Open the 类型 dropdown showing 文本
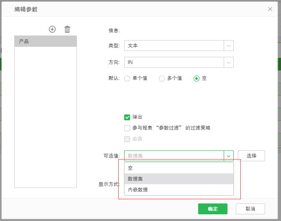 [179, 46]
